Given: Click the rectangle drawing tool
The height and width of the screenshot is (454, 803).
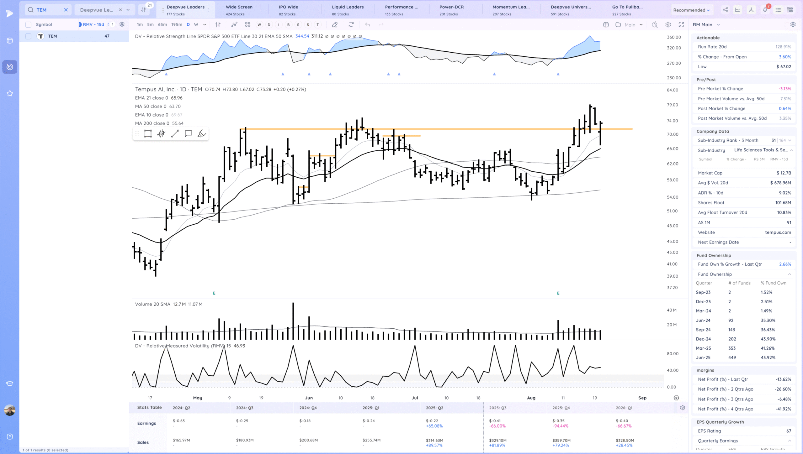Looking at the screenshot, I should [148, 134].
